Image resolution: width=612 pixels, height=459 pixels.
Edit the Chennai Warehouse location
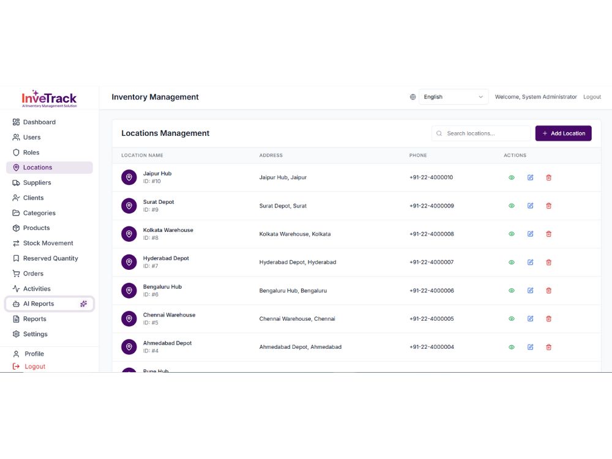click(x=530, y=318)
